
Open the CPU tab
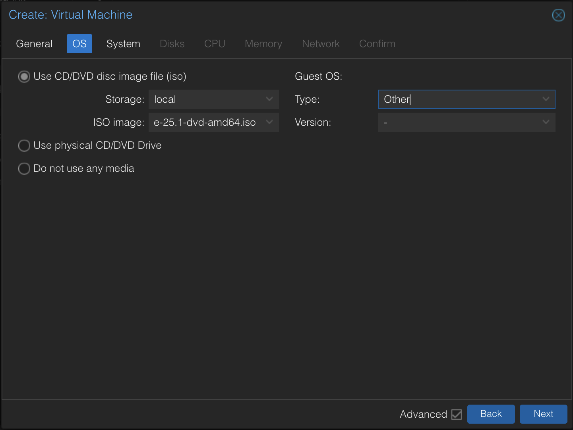pos(215,44)
